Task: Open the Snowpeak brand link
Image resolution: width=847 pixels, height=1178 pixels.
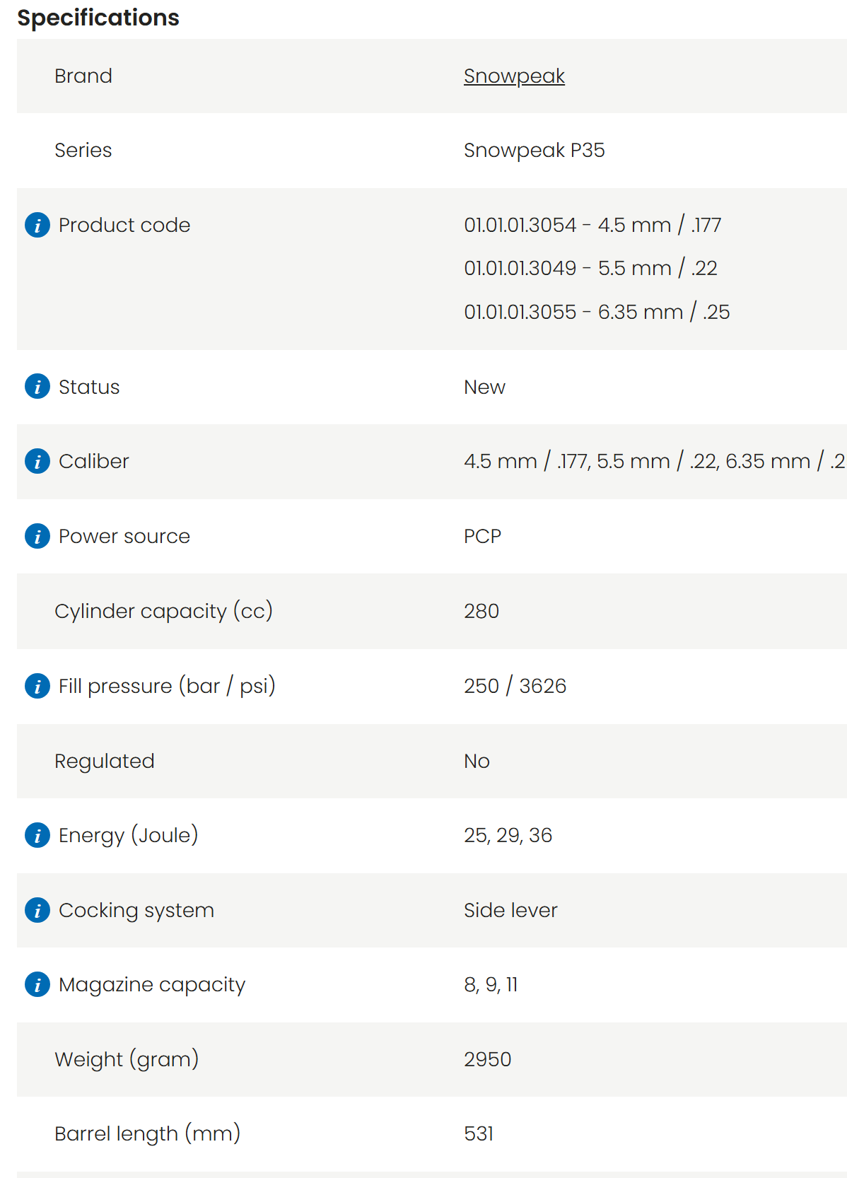Action: [514, 76]
